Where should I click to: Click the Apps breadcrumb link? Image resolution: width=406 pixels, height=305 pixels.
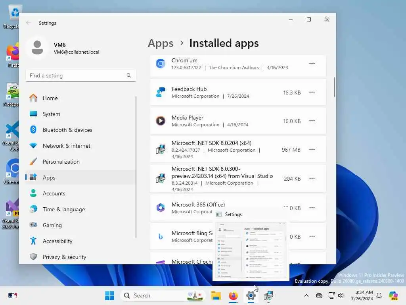pyautogui.click(x=161, y=43)
